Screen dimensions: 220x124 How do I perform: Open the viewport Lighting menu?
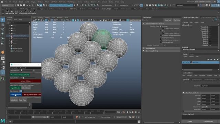point(47,18)
